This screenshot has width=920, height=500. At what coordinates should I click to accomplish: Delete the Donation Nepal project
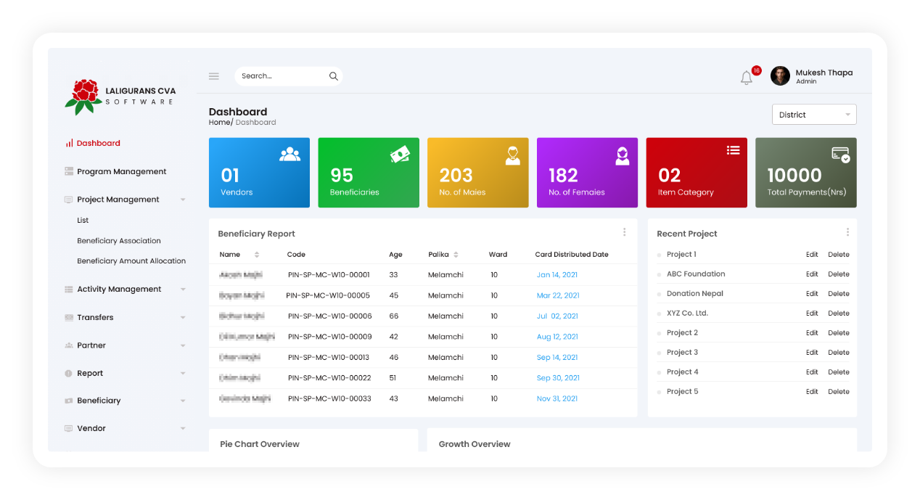(838, 294)
